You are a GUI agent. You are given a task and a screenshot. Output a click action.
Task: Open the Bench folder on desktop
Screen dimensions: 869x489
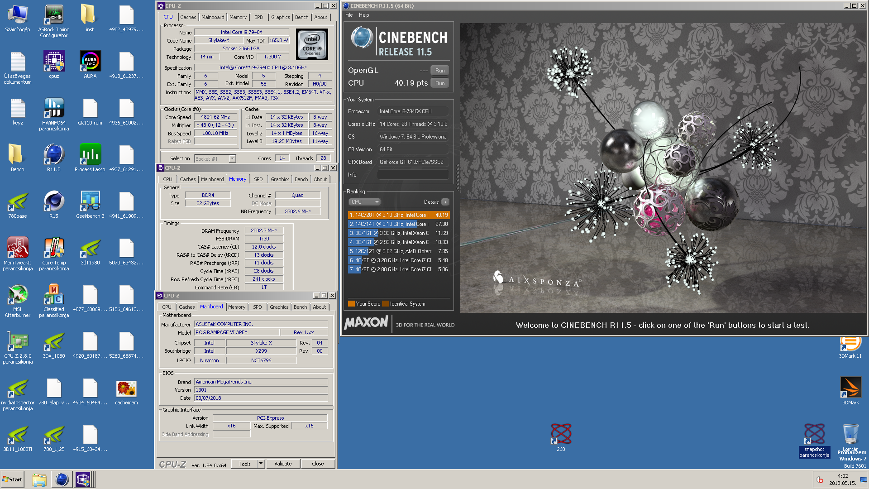[x=17, y=158]
